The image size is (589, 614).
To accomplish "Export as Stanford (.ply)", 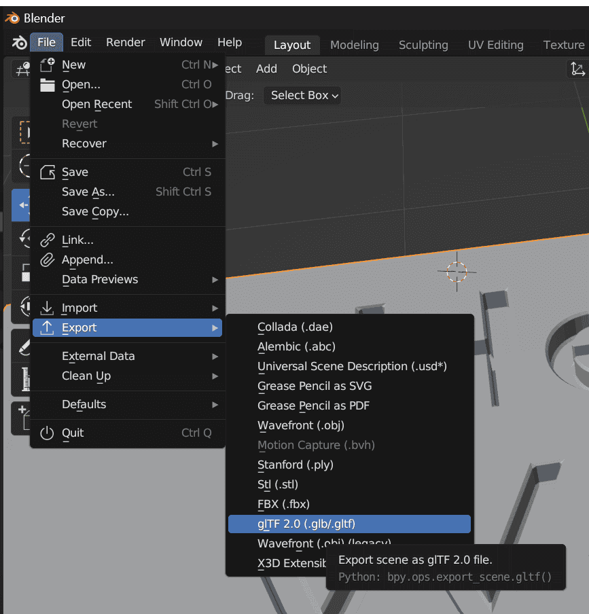I will click(x=349, y=465).
